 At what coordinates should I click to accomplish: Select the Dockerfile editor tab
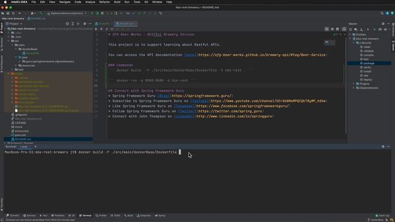pyautogui.click(x=103, y=23)
